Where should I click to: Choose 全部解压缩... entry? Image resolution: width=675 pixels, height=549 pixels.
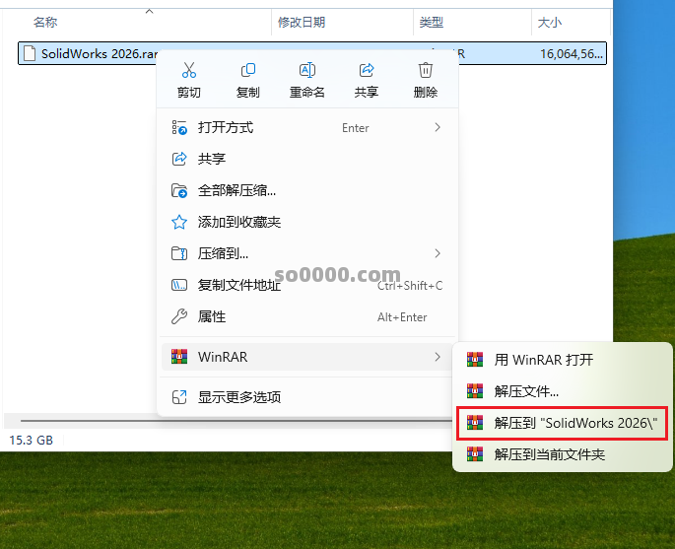click(307, 190)
